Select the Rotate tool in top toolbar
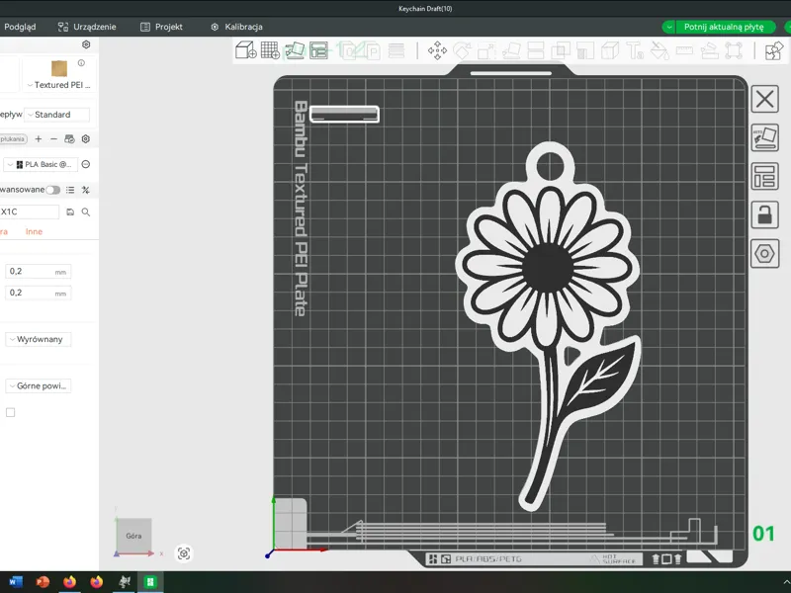Image resolution: width=791 pixels, height=593 pixels. tap(462, 50)
